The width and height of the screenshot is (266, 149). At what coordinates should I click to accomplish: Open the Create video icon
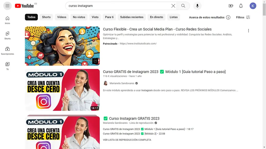pyautogui.click(x=231, y=6)
